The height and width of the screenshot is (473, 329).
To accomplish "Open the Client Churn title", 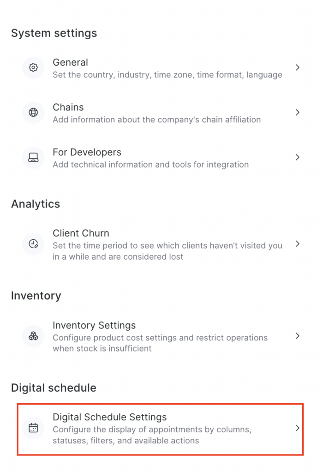I will point(81,233).
